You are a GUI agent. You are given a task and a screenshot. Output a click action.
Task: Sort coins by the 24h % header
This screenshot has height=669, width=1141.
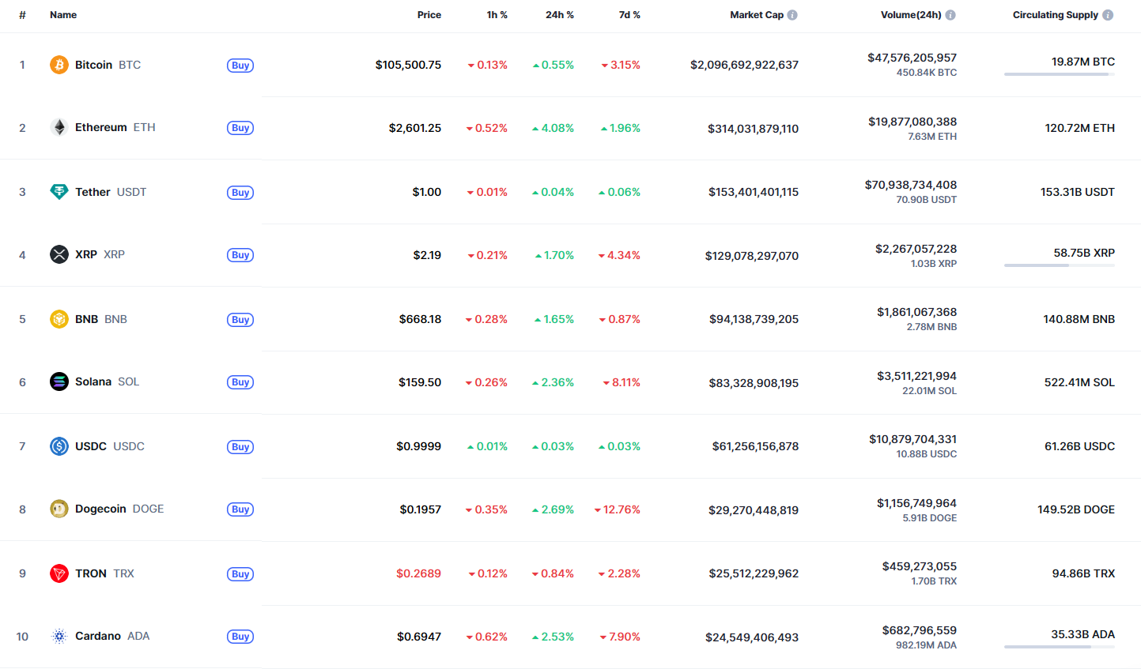coord(560,15)
